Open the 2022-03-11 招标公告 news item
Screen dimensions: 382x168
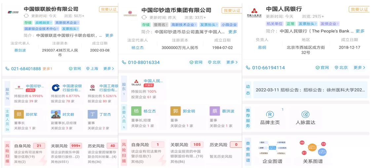point(310,90)
